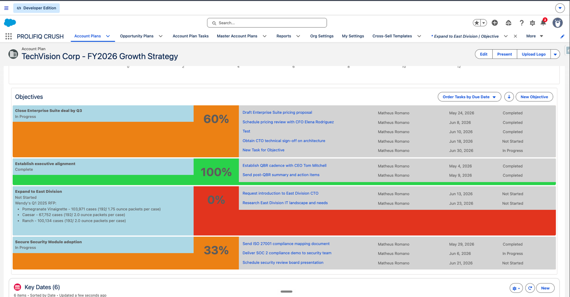Create a New Objective
The height and width of the screenshot is (297, 570).
coord(534,97)
